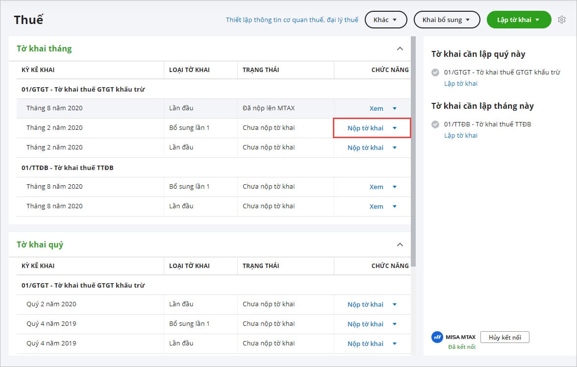Submit Tháng 2 2020 Bổ sung lần 1 declaration
The height and width of the screenshot is (367, 577).
[365, 128]
